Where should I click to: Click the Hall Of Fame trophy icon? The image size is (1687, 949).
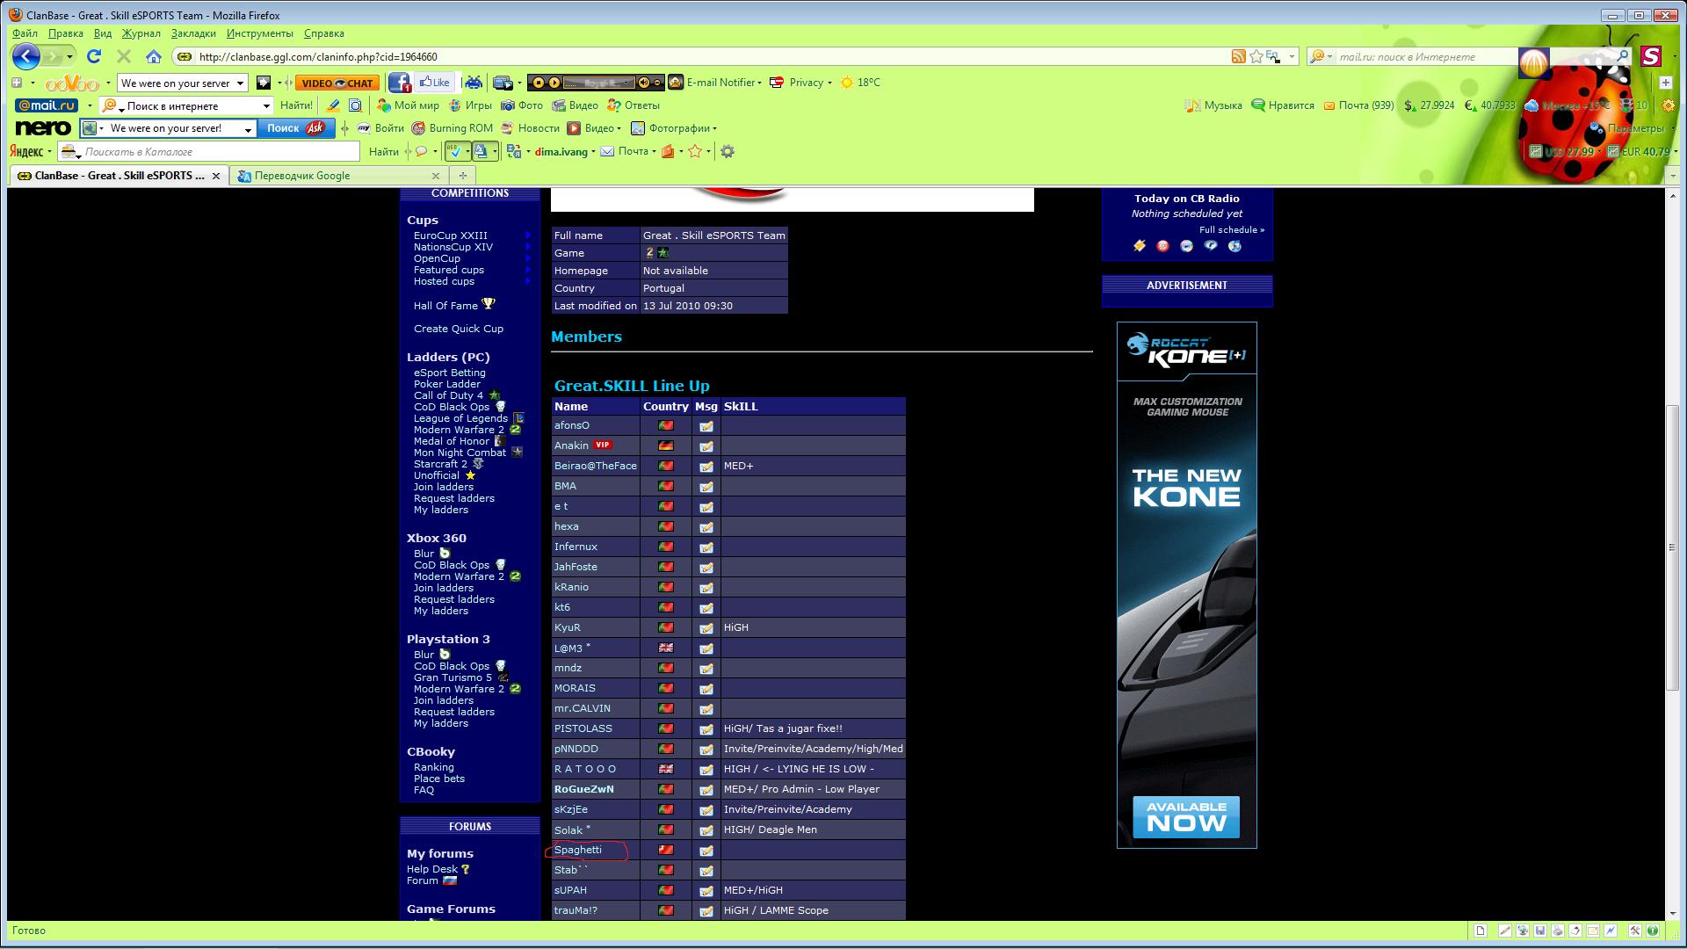pos(489,305)
